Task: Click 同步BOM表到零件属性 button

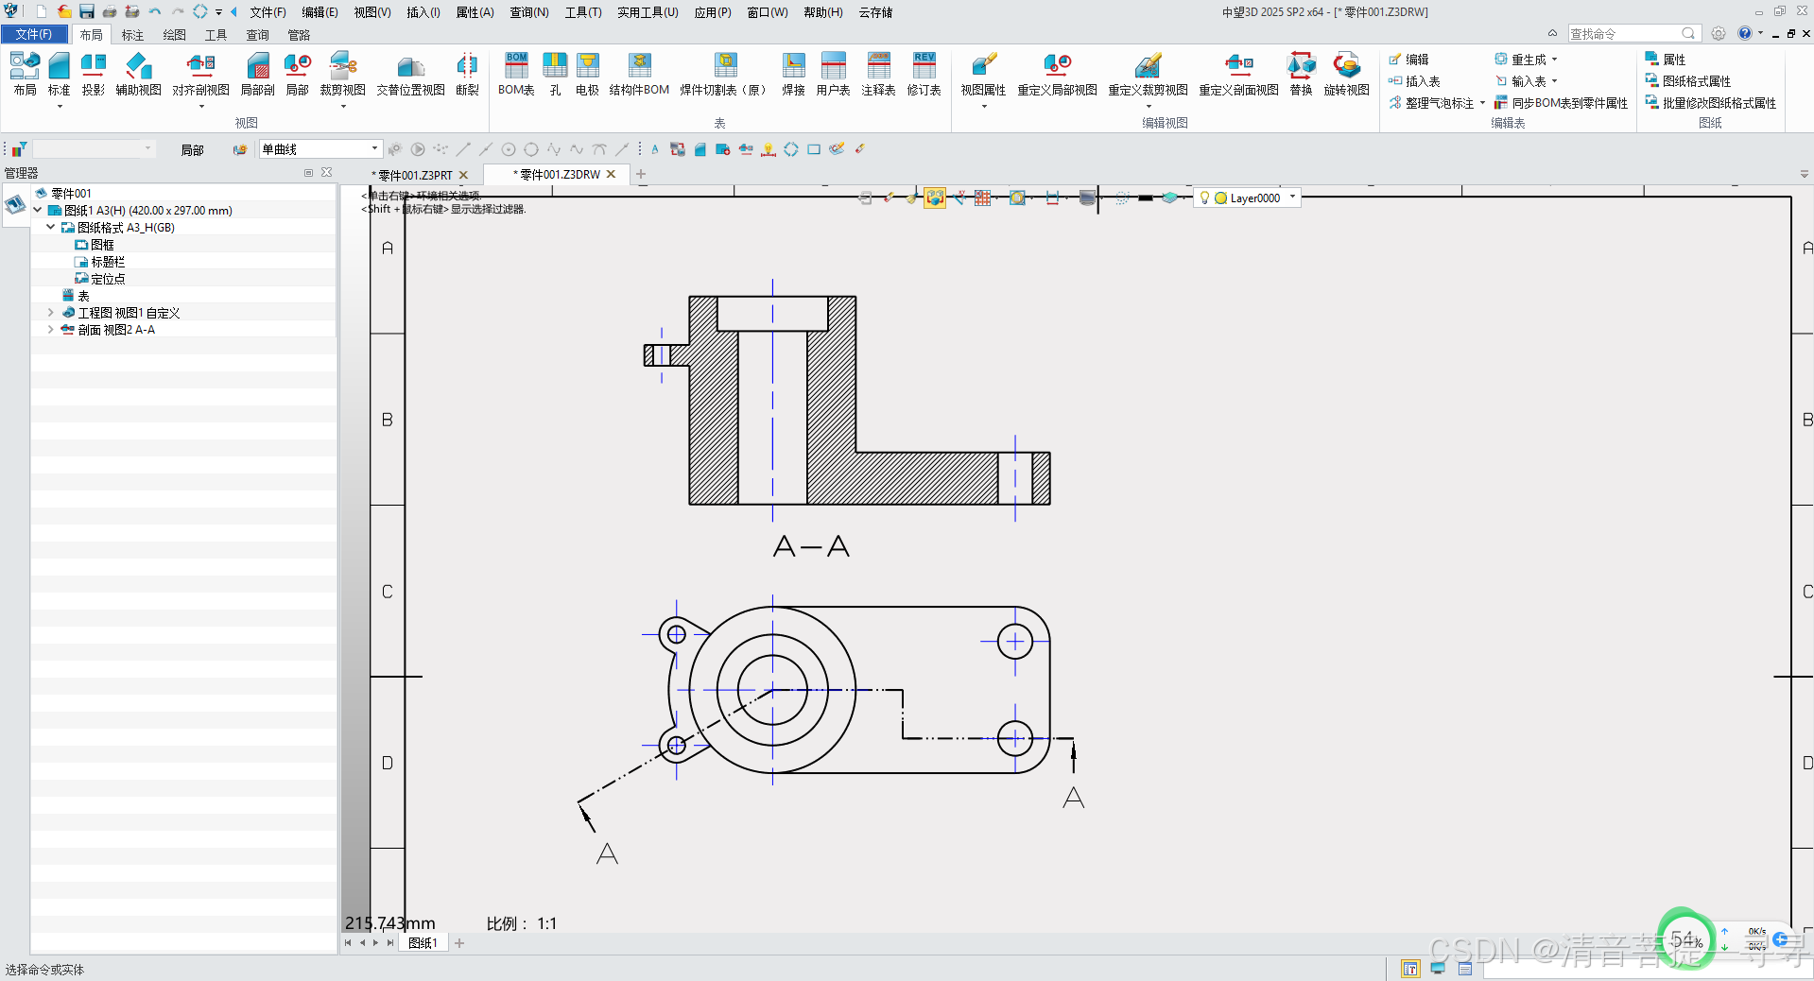Action: [x=1561, y=103]
